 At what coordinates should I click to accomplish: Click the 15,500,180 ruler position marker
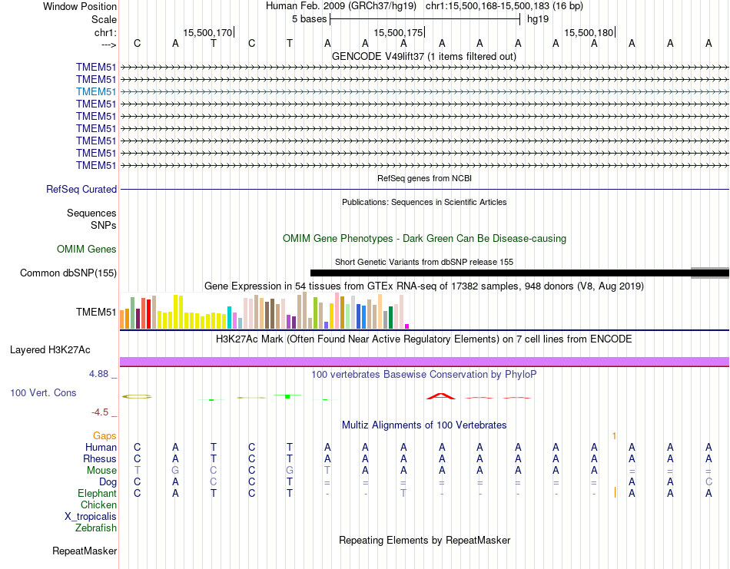pyautogui.click(x=589, y=32)
